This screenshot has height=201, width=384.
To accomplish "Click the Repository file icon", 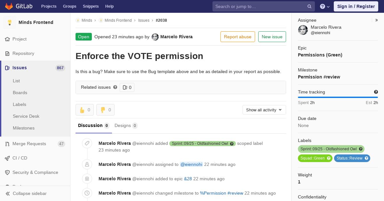I will [7, 53].
